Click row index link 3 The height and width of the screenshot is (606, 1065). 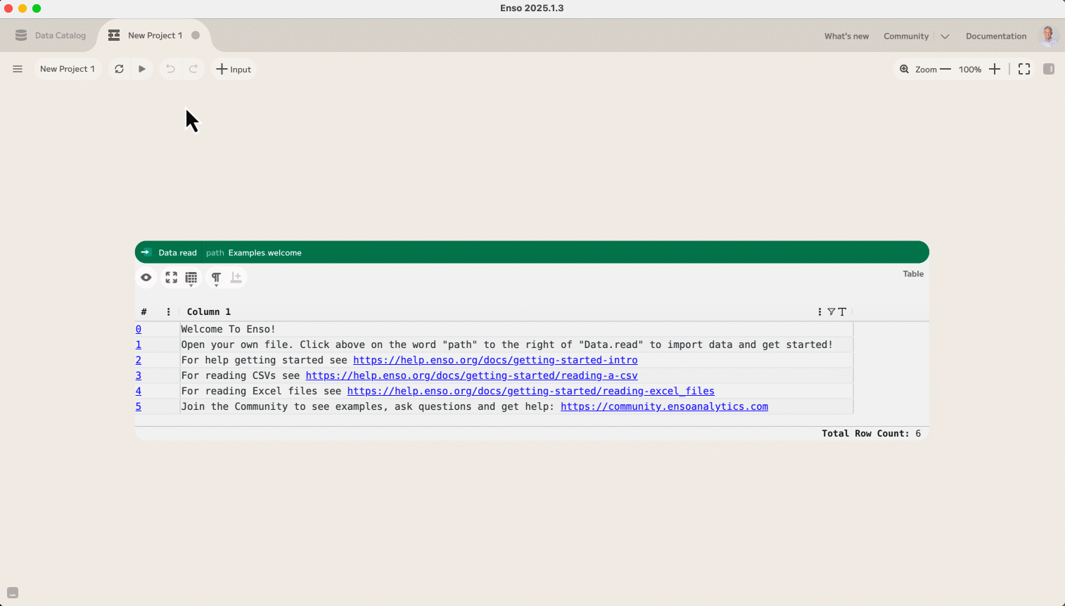[139, 375]
